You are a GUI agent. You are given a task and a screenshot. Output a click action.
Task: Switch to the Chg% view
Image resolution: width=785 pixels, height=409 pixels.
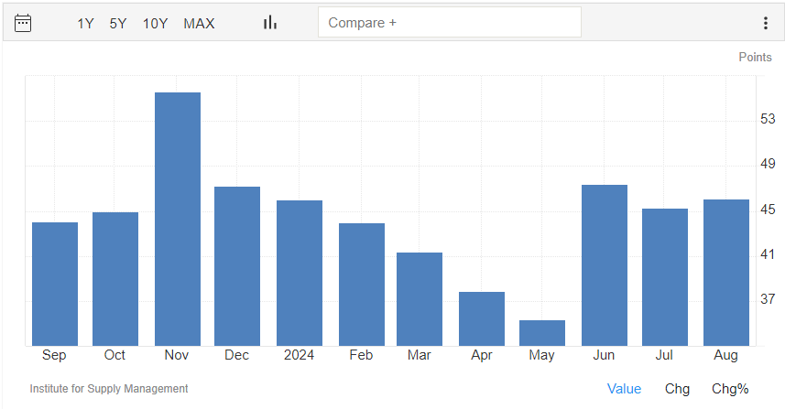click(730, 389)
